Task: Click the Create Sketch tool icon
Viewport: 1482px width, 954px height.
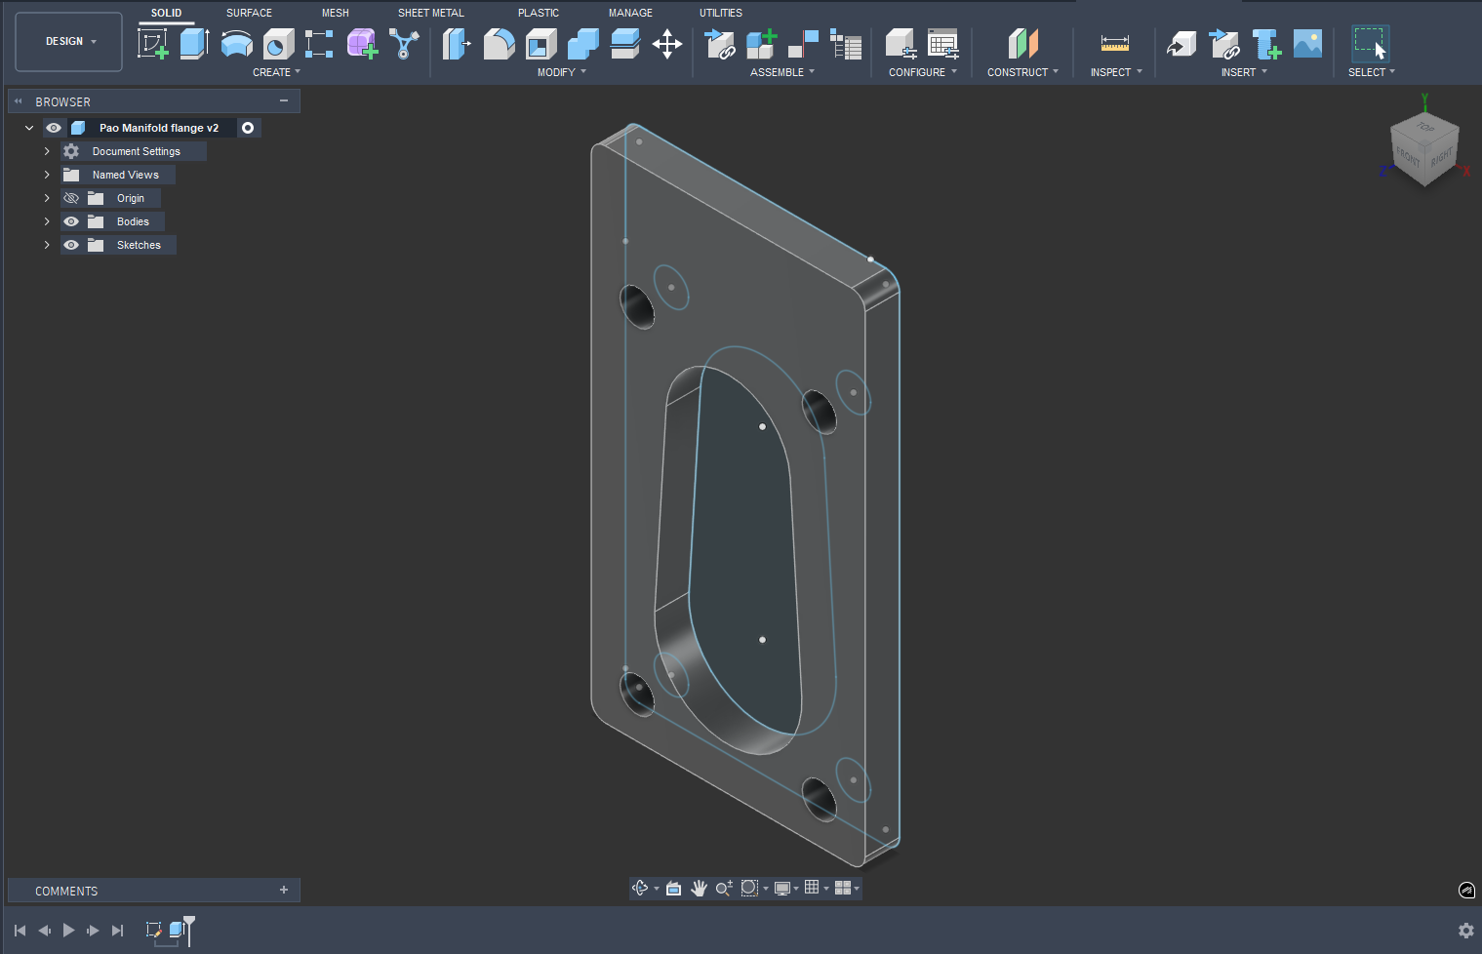Action: 152,44
